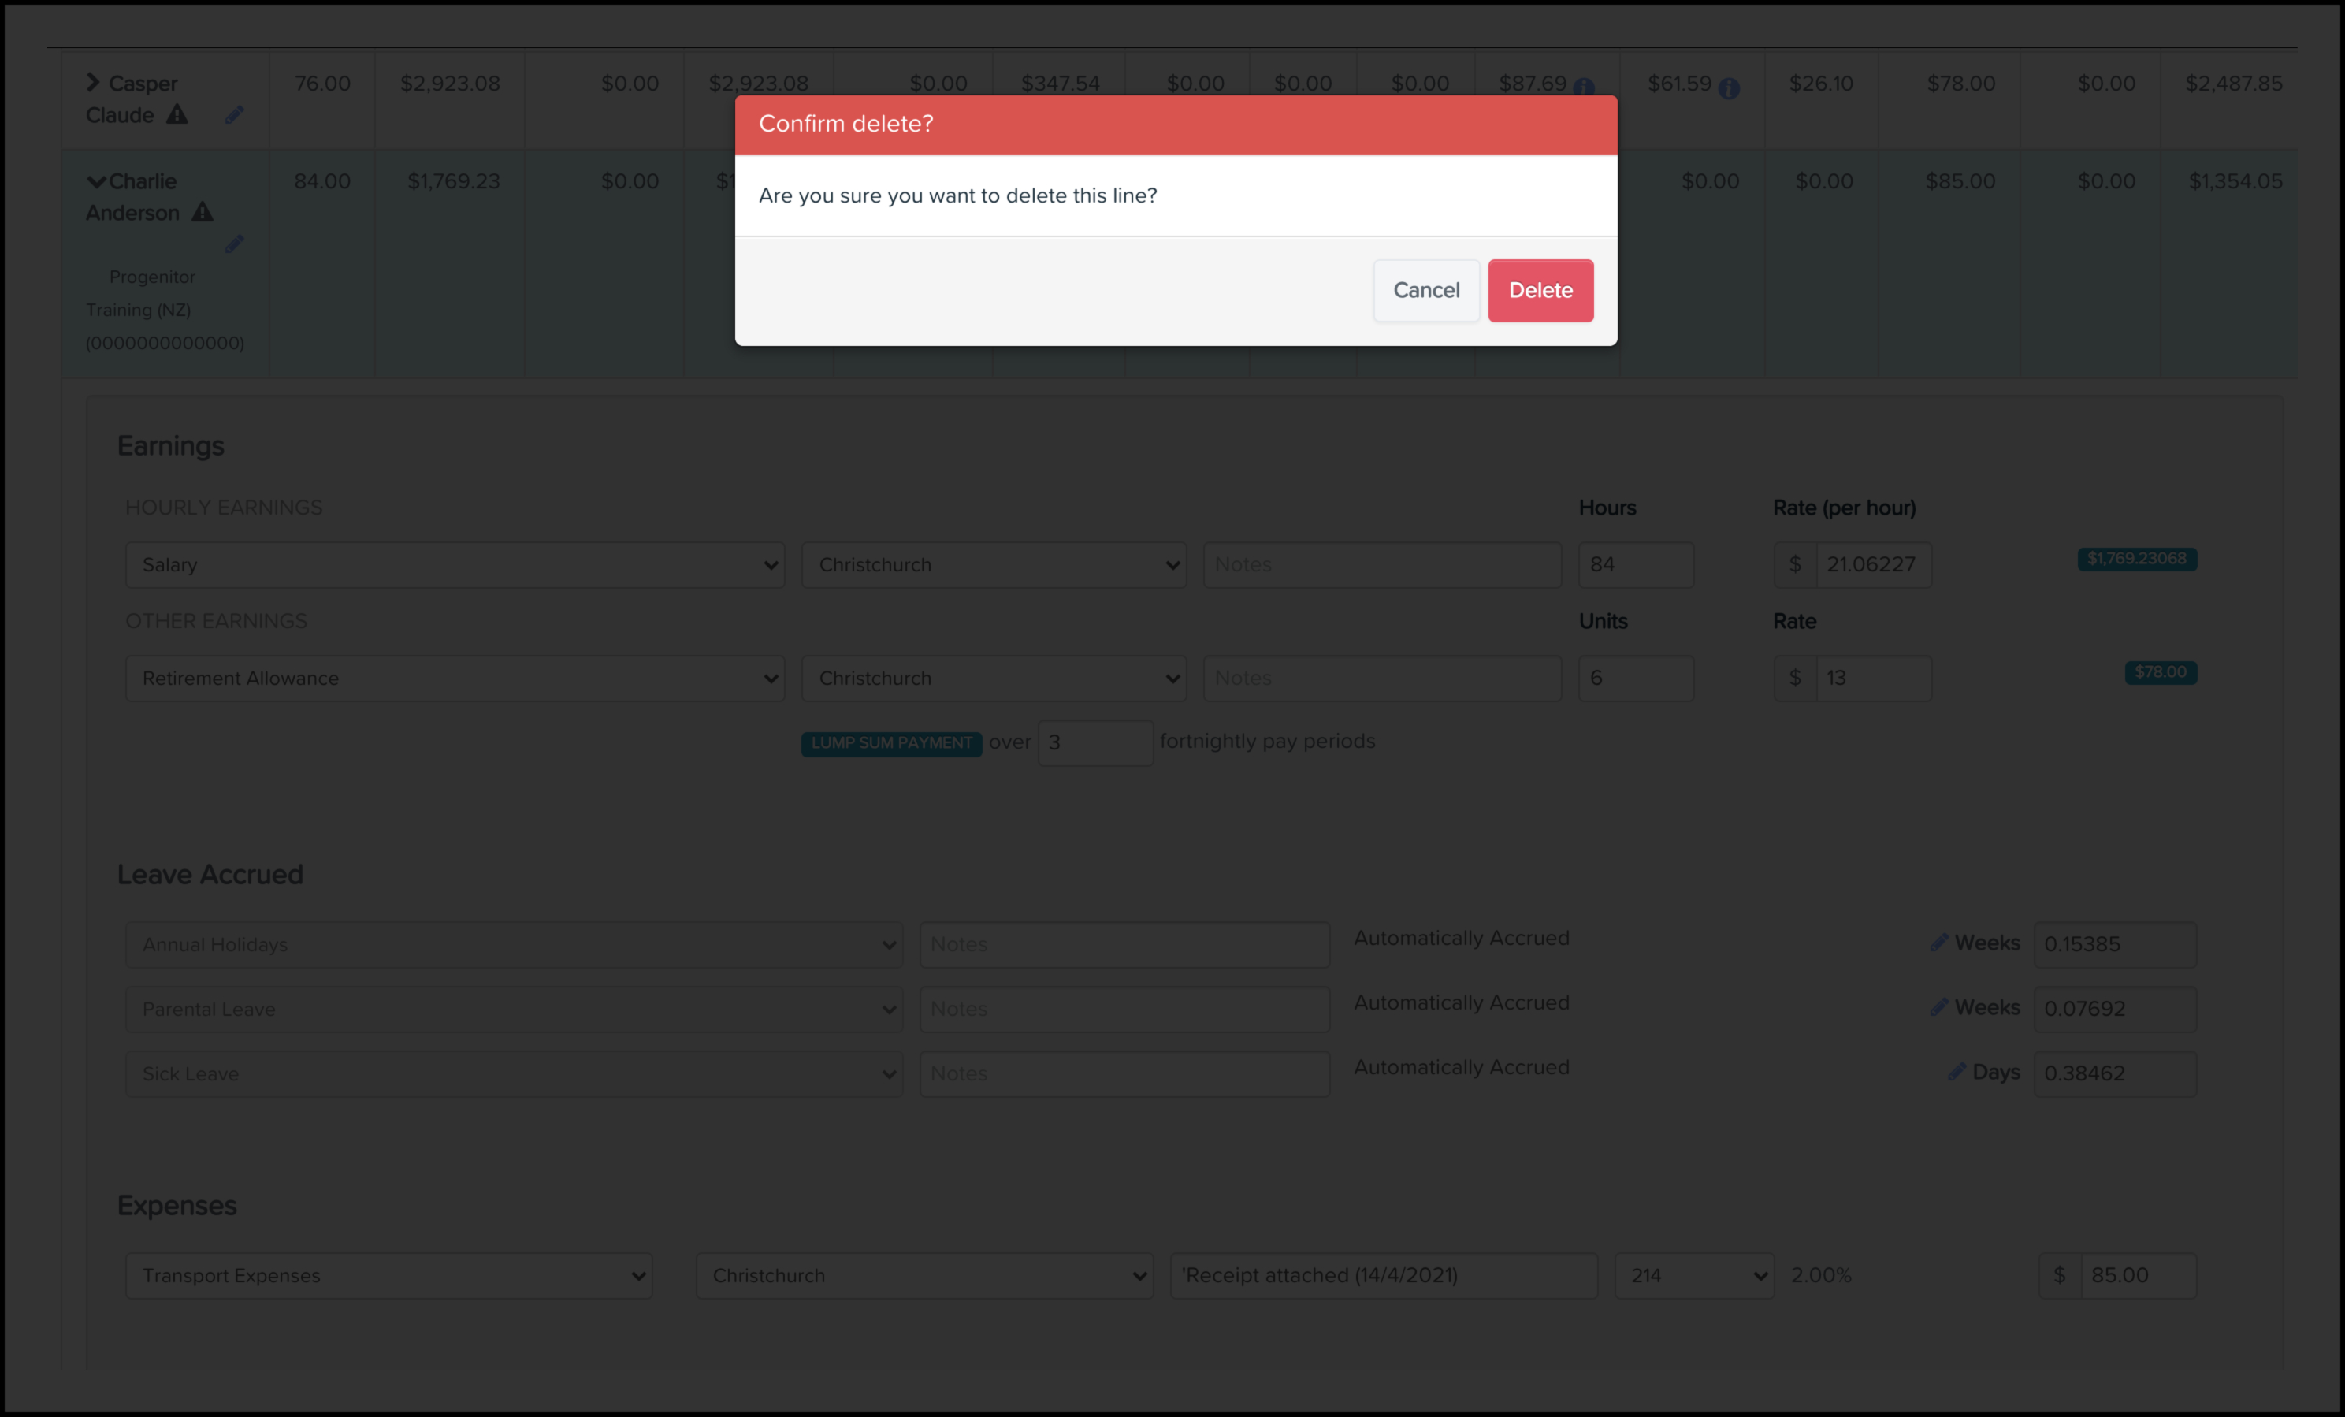The image size is (2345, 1417).
Task: Click edit pencil under Charlie Anderson
Action: click(234, 244)
